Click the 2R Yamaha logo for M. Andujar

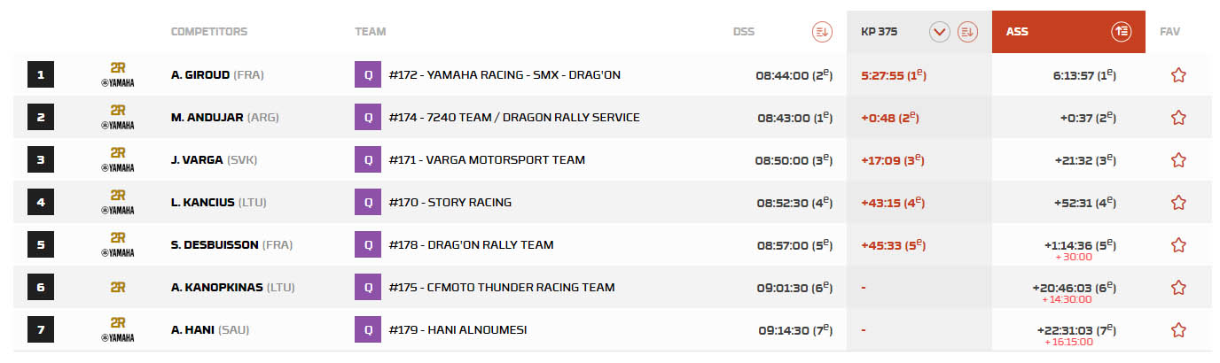point(118,118)
